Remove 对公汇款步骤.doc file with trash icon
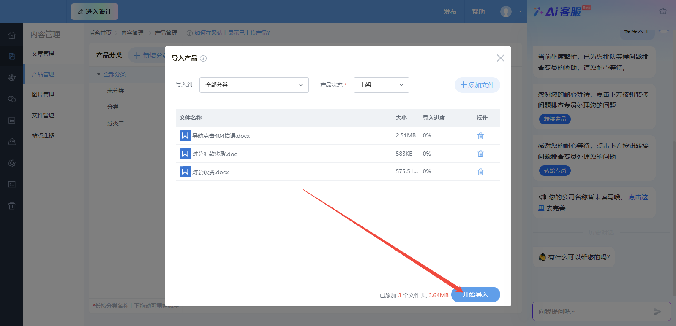This screenshot has height=326, width=676. click(480, 154)
